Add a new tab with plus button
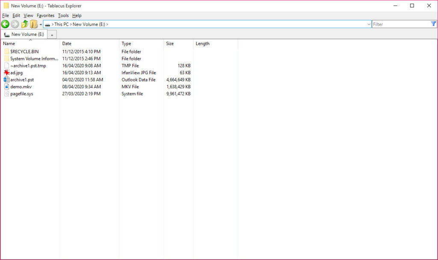This screenshot has width=438, height=260. (52, 35)
